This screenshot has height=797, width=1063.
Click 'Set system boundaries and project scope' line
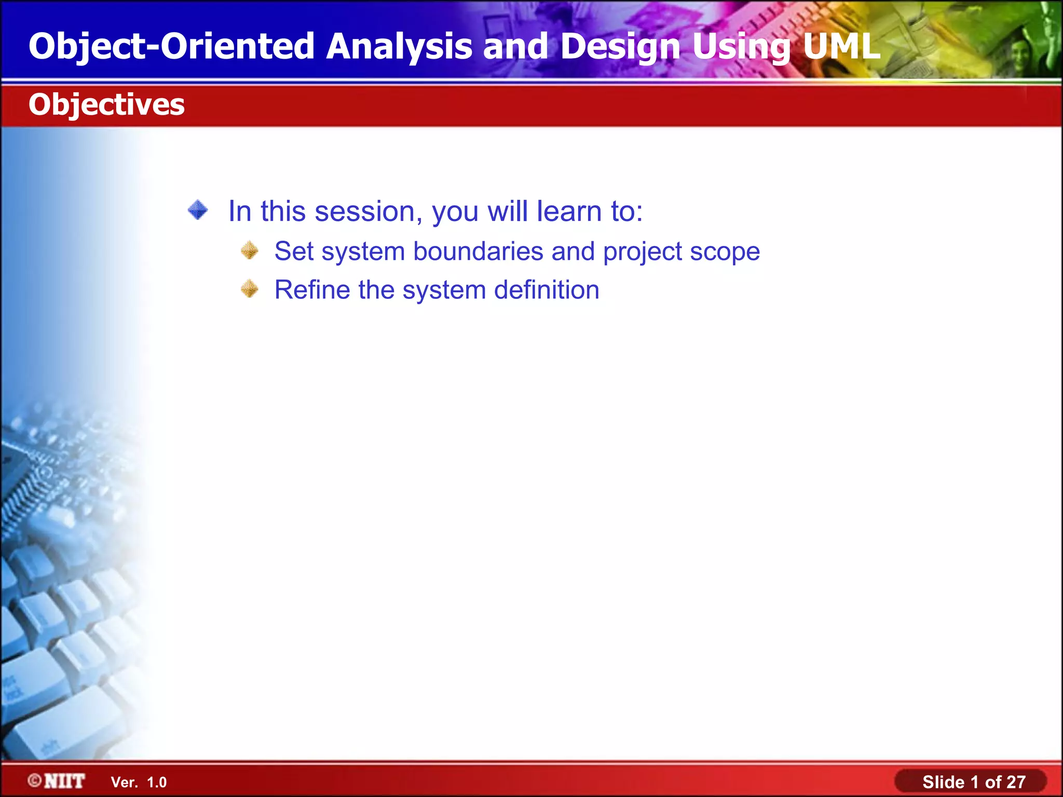[516, 251]
